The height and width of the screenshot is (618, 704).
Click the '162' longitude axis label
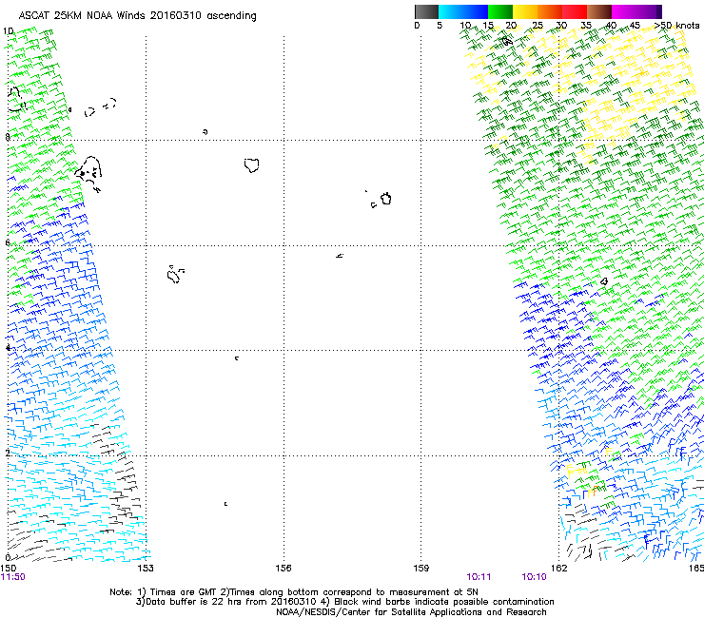tap(559, 569)
